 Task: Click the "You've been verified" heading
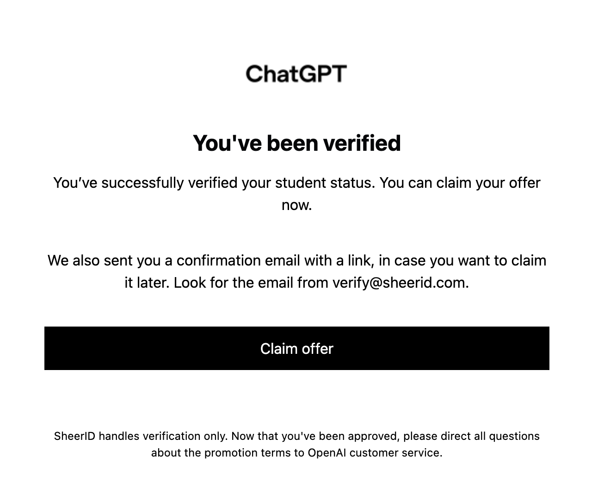[296, 143]
